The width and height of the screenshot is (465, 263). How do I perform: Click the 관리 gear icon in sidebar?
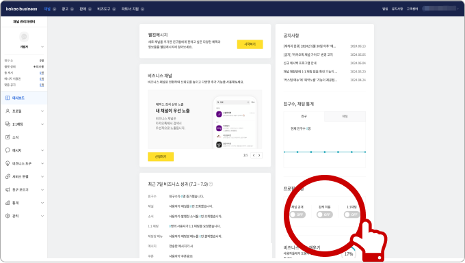8,216
